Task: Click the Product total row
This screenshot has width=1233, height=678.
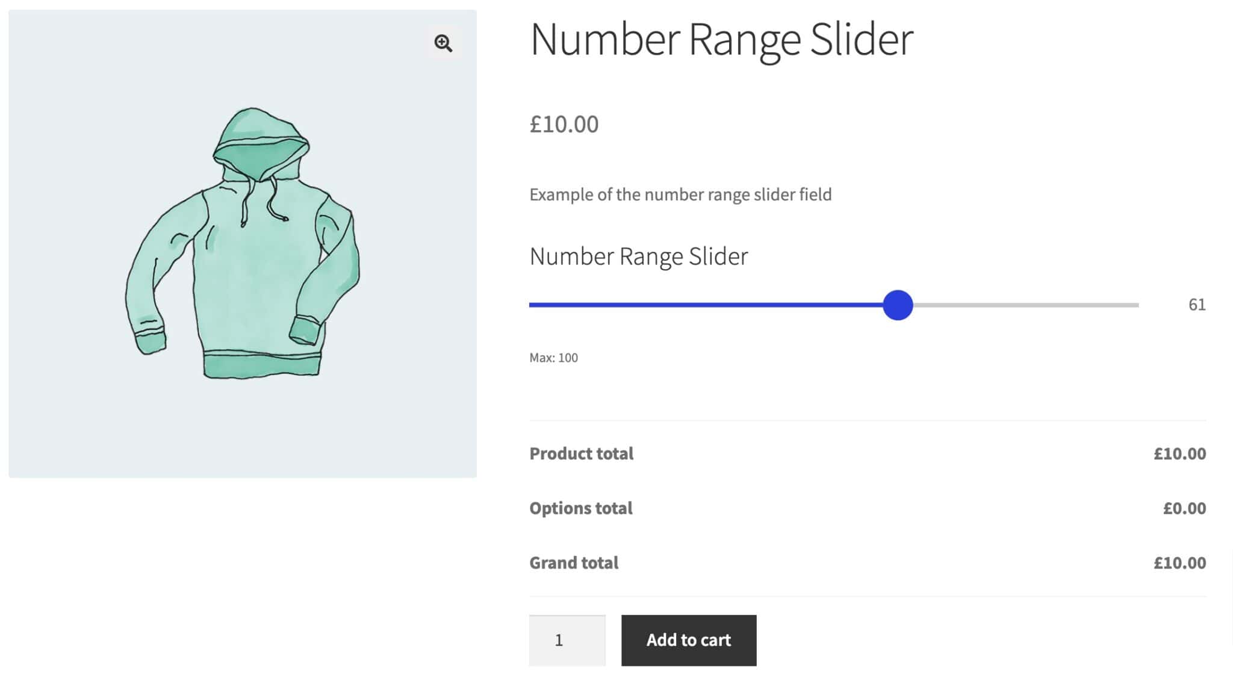Action: click(x=580, y=453)
